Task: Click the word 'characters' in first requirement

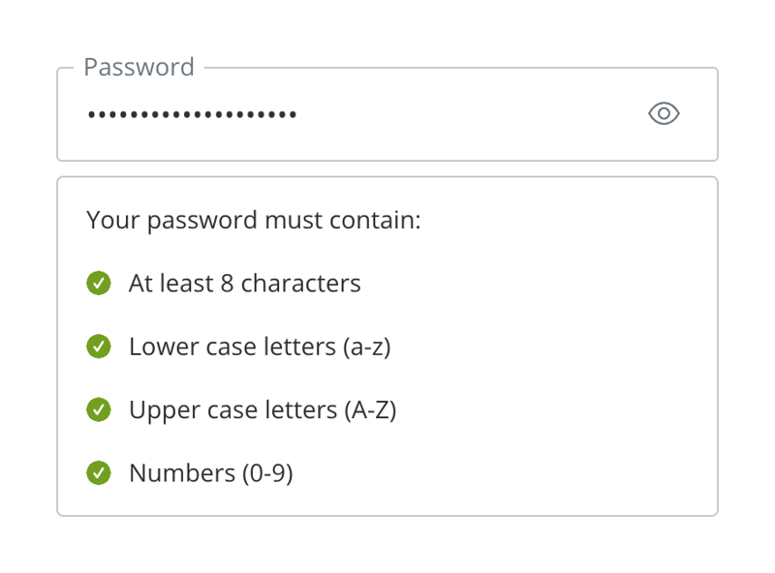Action: 300,284
